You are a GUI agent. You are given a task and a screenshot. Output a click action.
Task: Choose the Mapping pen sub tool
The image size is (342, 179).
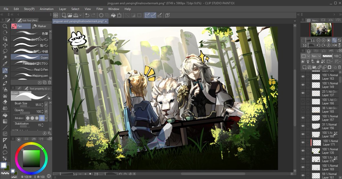[30, 76]
